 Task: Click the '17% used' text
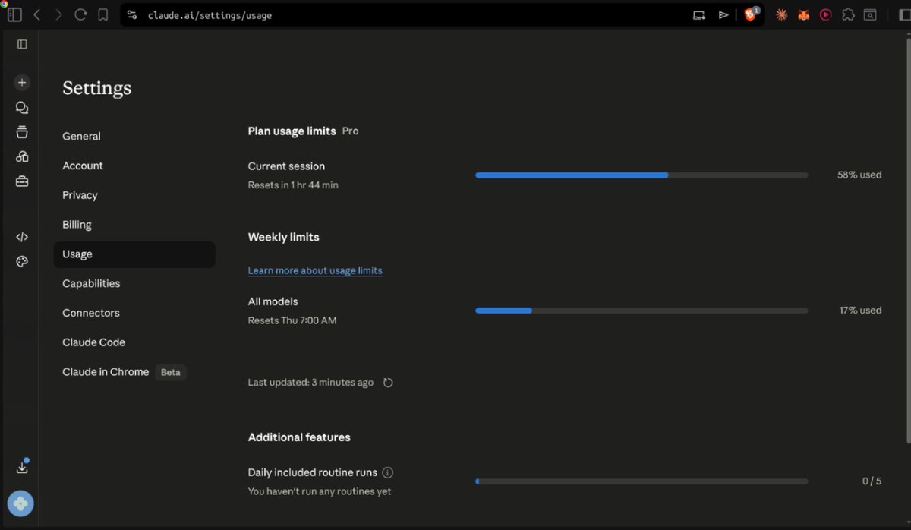click(x=860, y=310)
